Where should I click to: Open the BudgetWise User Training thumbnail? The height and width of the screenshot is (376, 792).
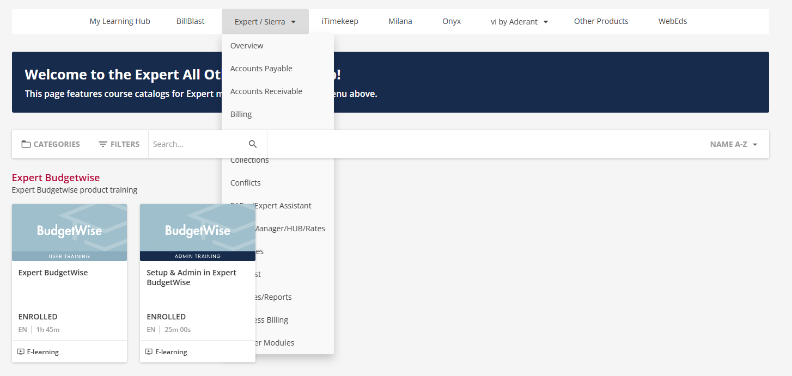(x=69, y=232)
